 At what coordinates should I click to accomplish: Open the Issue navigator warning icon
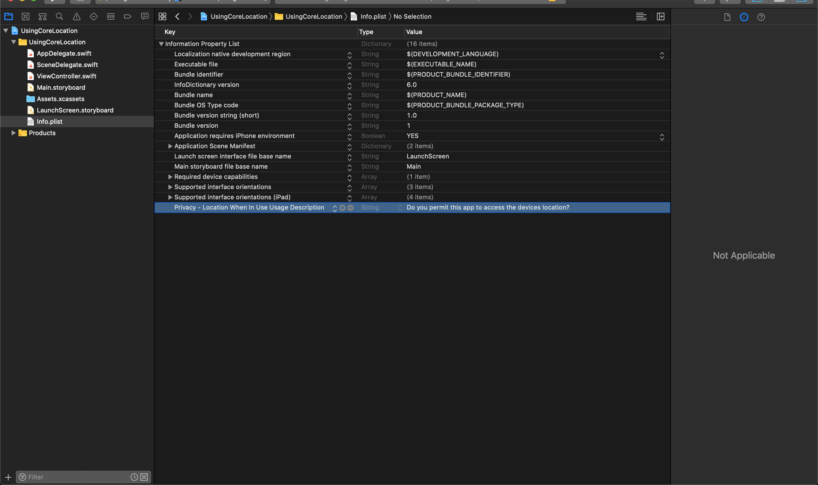tap(76, 16)
